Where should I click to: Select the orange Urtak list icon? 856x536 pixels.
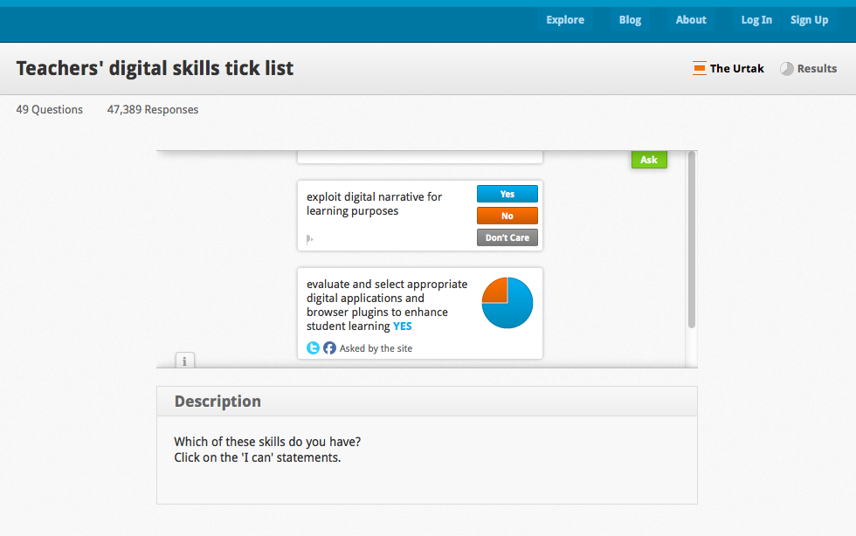pos(699,67)
